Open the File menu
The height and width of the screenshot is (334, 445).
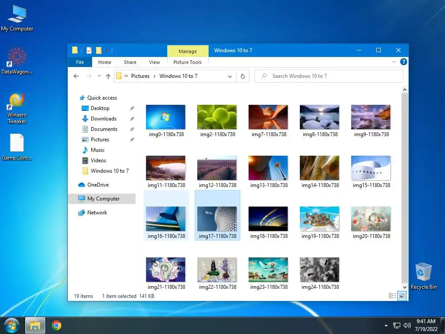click(80, 62)
